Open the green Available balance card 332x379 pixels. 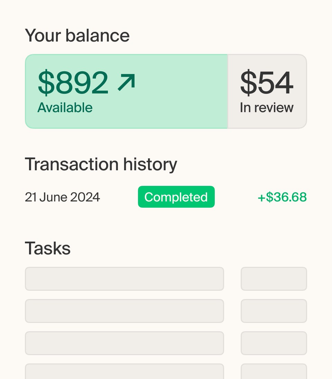[126, 91]
